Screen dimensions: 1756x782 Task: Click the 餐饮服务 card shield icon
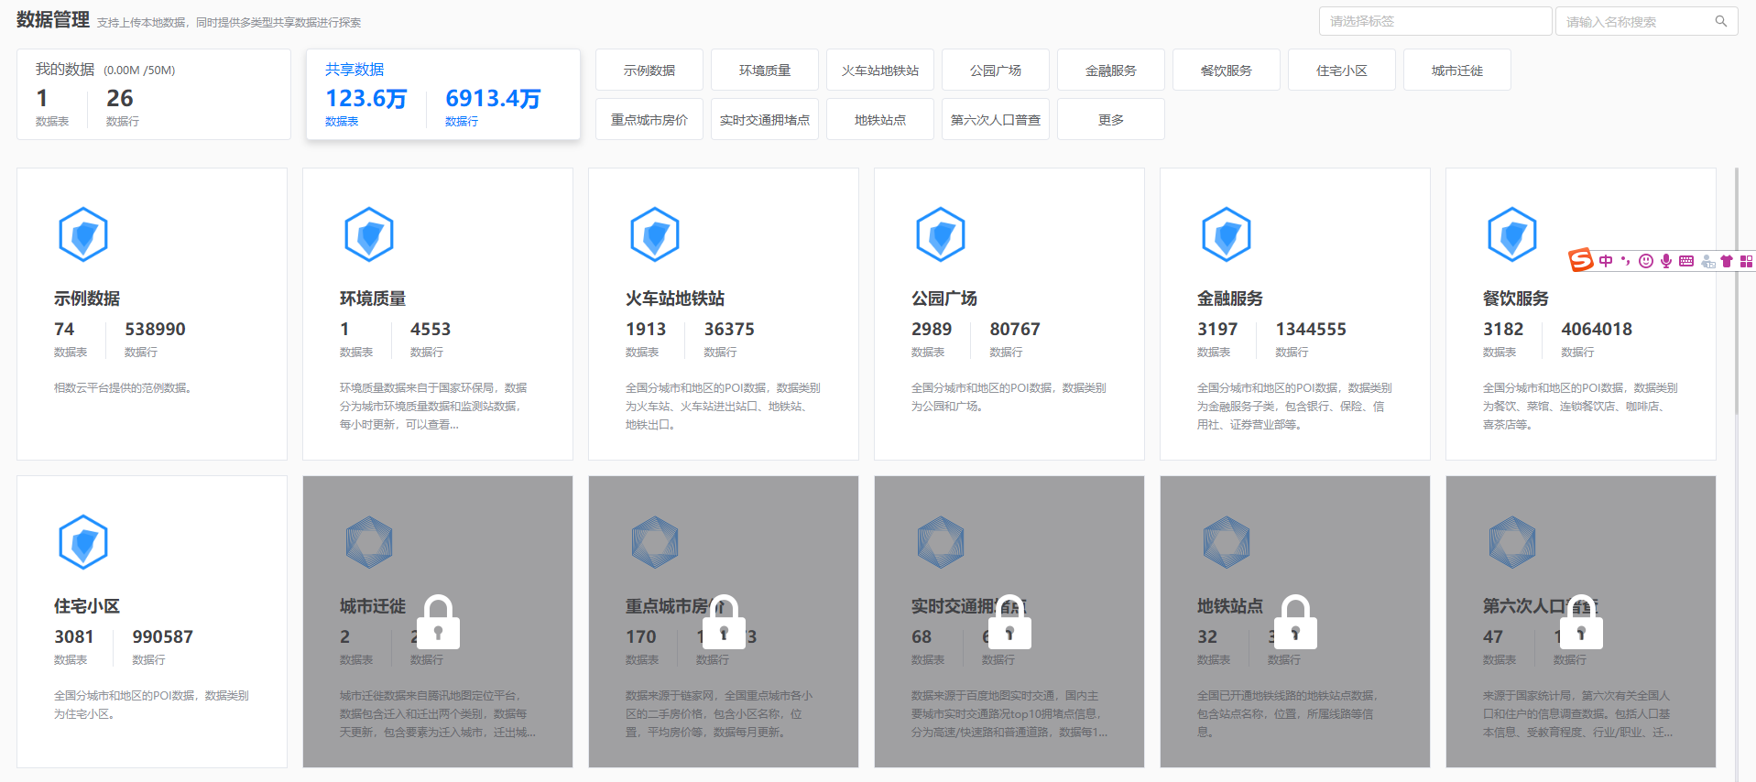(x=1512, y=234)
